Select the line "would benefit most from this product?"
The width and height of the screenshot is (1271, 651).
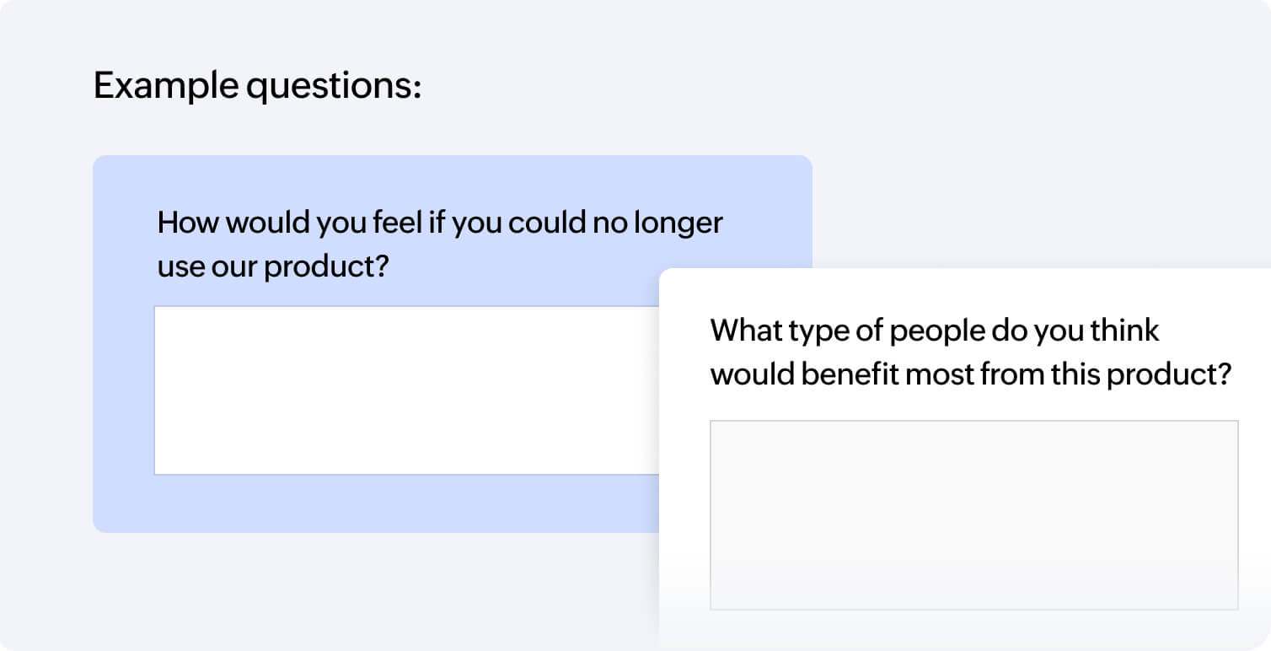tap(972, 374)
